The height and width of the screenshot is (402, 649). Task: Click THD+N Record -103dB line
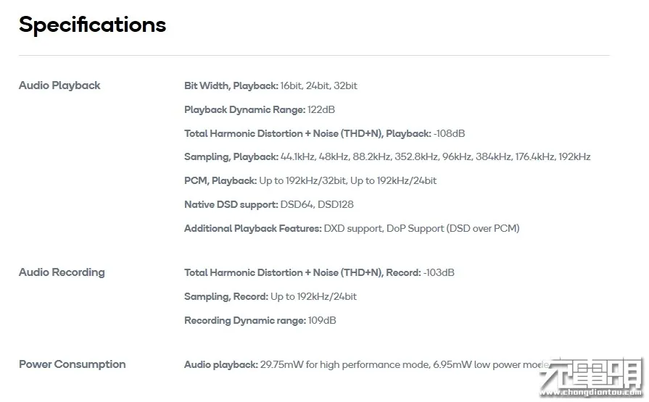[319, 272]
